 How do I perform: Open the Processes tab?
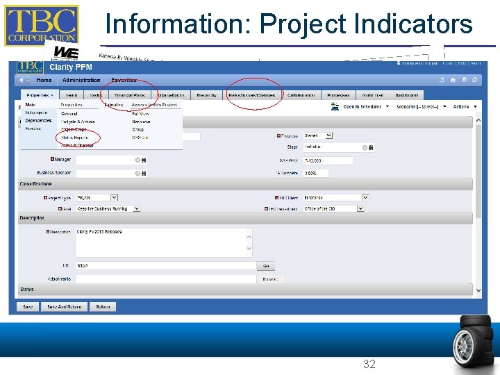point(338,95)
